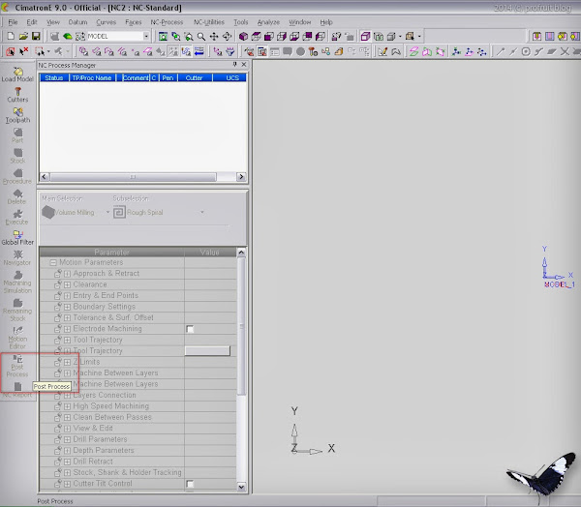Click the solid purple shaded cube icon
The image size is (581, 507).
pyautogui.click(x=243, y=37)
